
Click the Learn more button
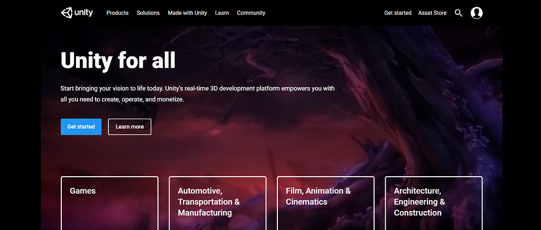coord(129,127)
